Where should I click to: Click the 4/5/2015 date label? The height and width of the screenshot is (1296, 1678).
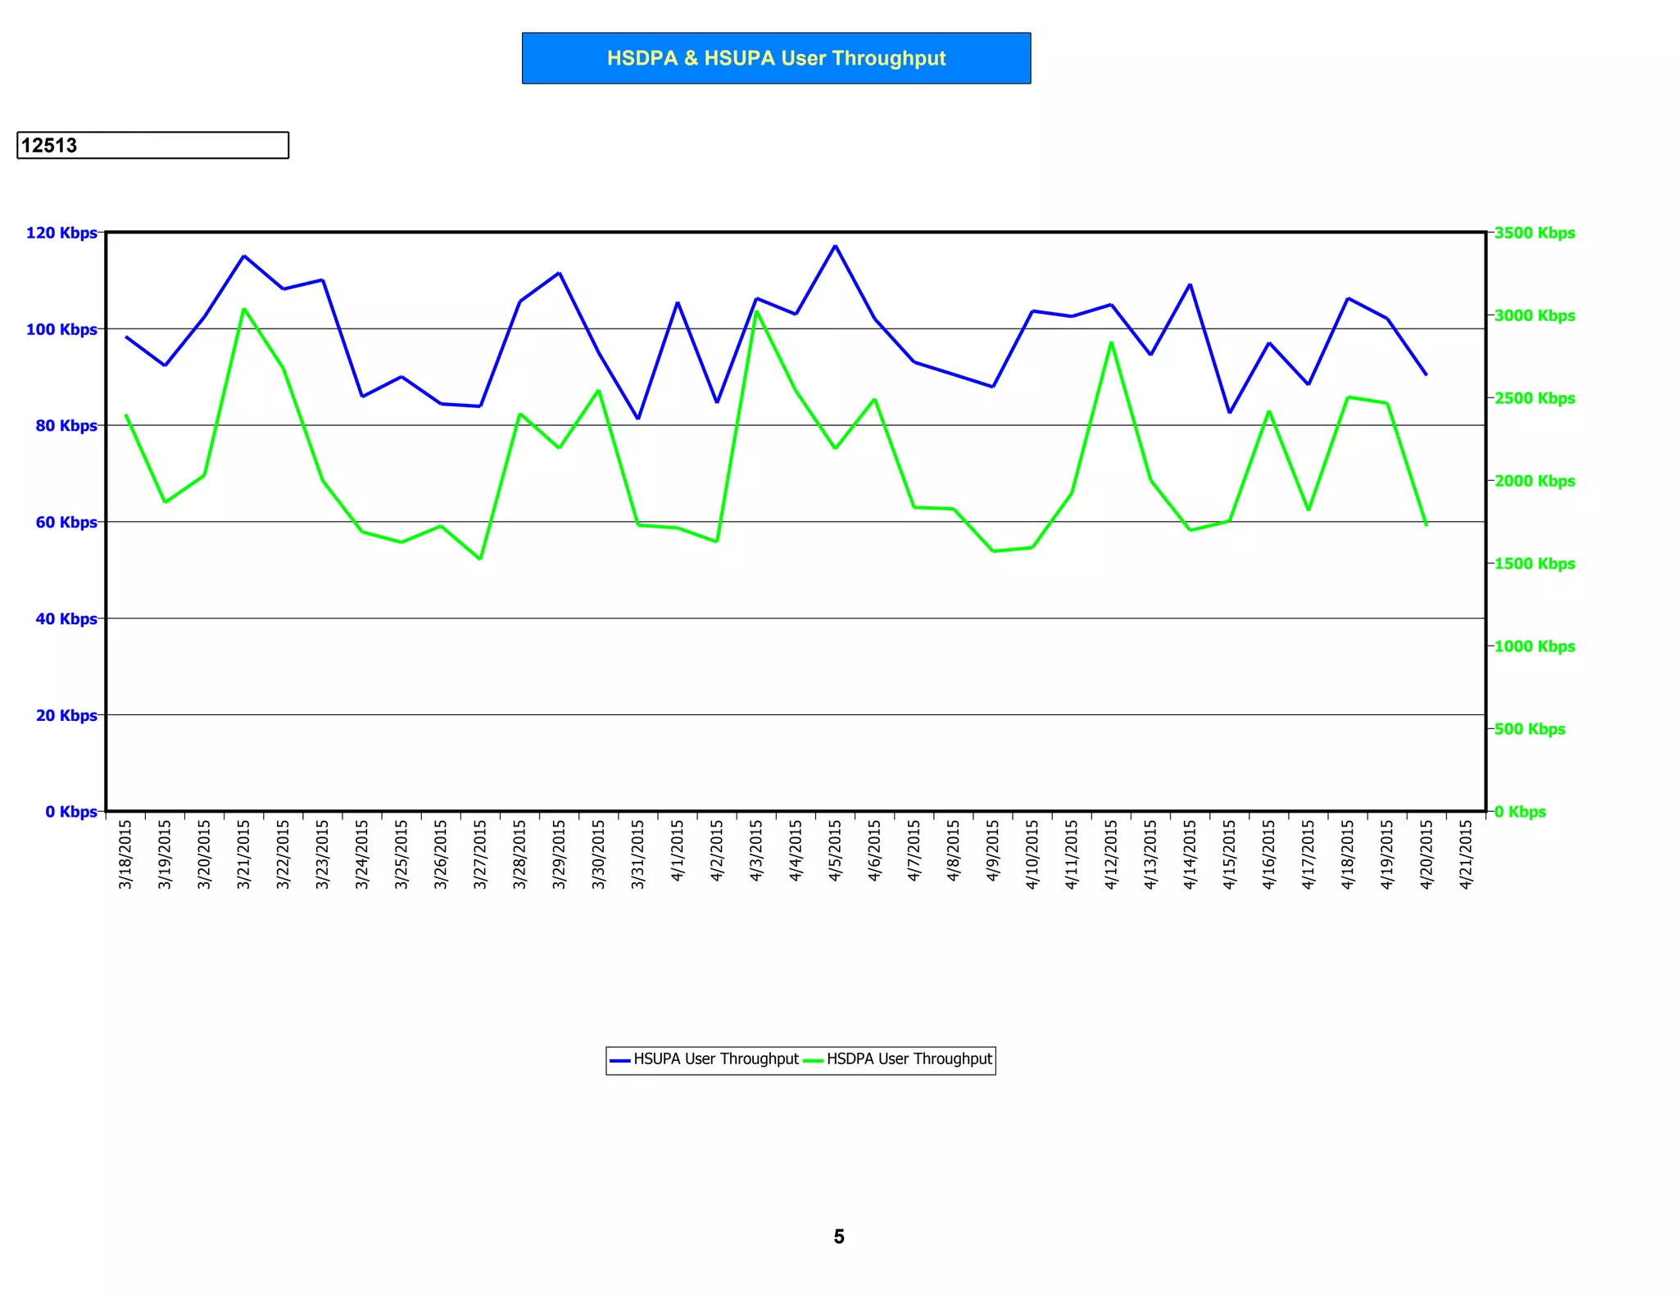point(835,851)
